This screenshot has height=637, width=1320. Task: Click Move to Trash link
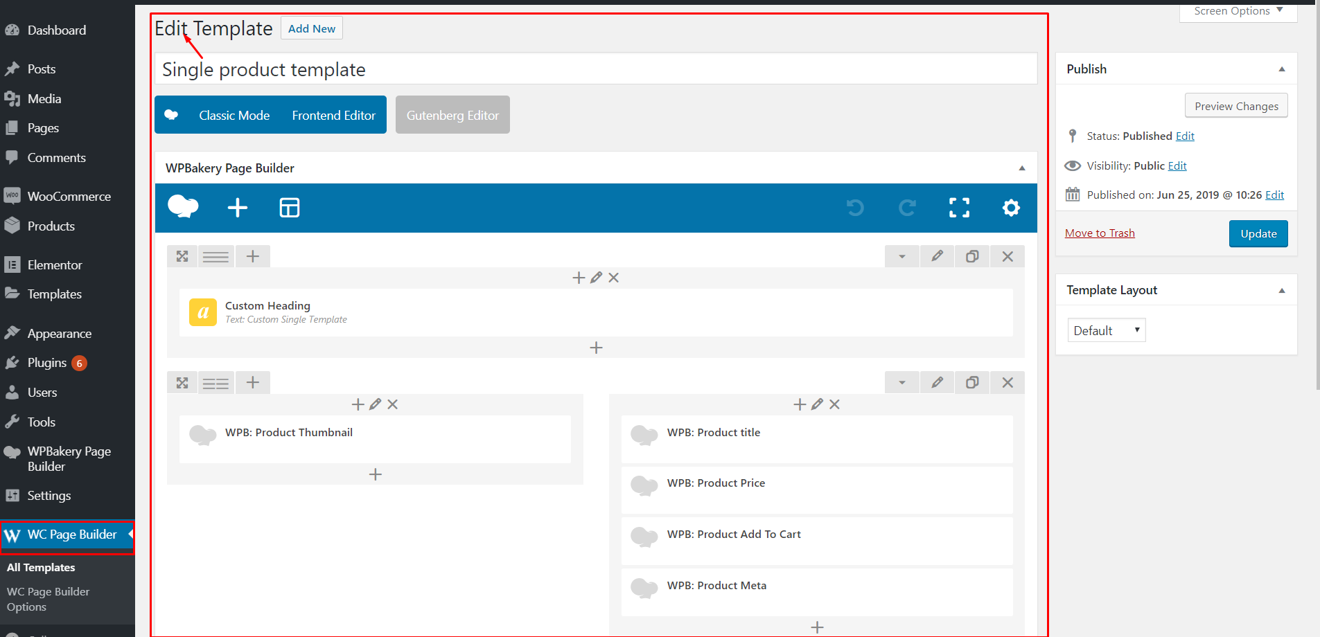pos(1100,233)
